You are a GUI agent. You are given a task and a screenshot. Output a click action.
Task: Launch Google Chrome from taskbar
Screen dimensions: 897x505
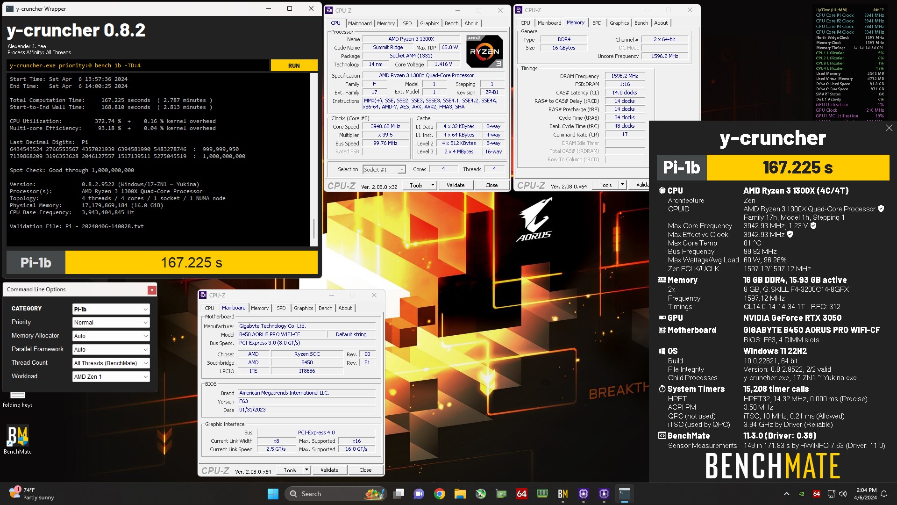point(439,494)
